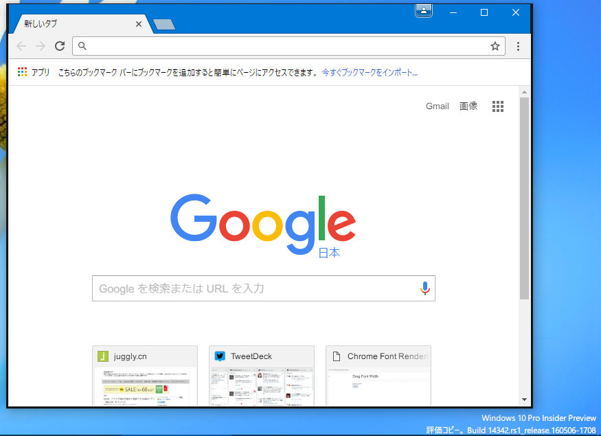Open the juggly.cn favicon

click(103, 356)
